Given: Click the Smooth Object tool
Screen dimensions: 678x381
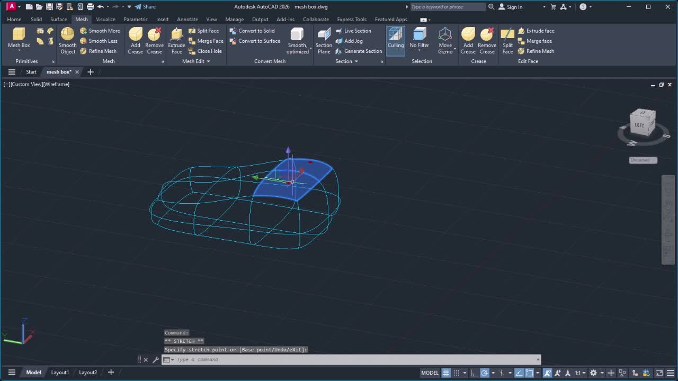Looking at the screenshot, I should click(68, 40).
